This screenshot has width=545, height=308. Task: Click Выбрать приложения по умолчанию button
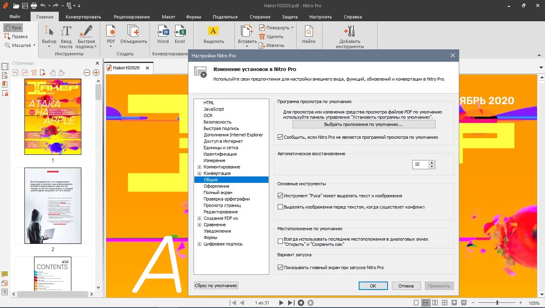tap(364, 124)
